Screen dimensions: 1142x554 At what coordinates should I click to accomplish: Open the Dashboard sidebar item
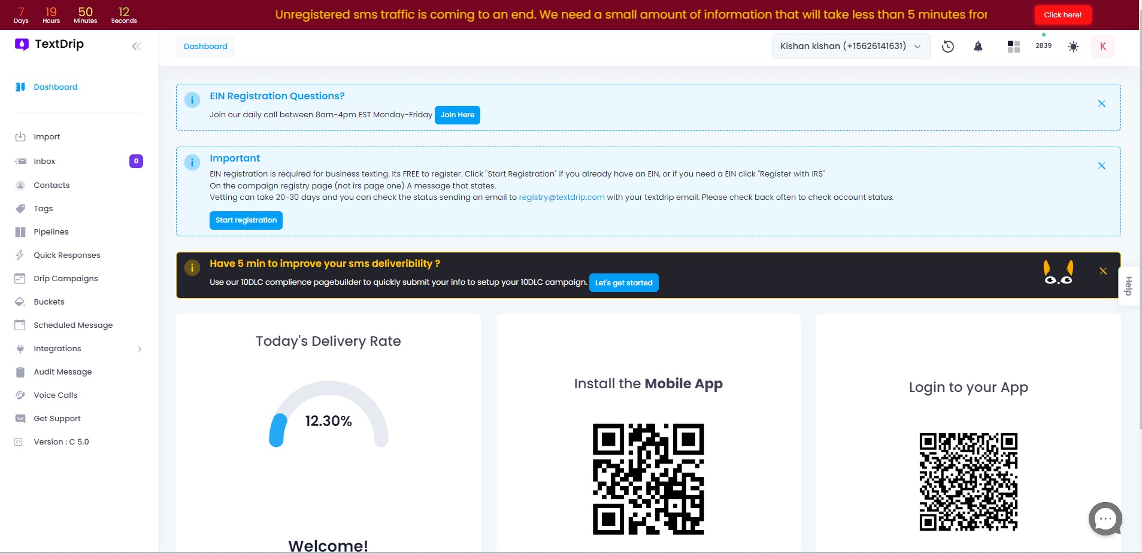coord(55,87)
